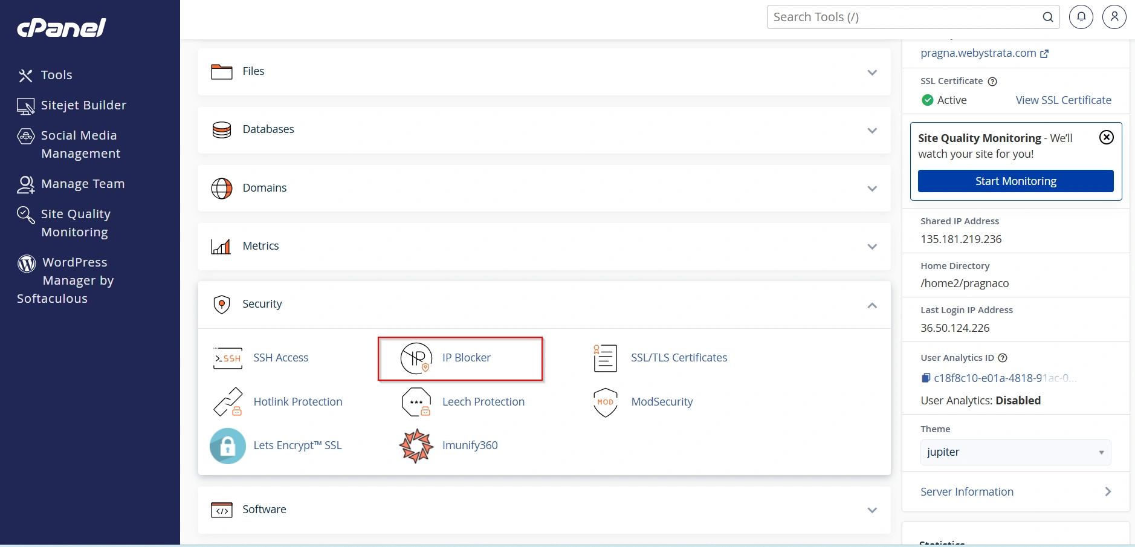Click home directory /home2/pragnaco text
Viewport: 1135px width, 547px height.
965,283
